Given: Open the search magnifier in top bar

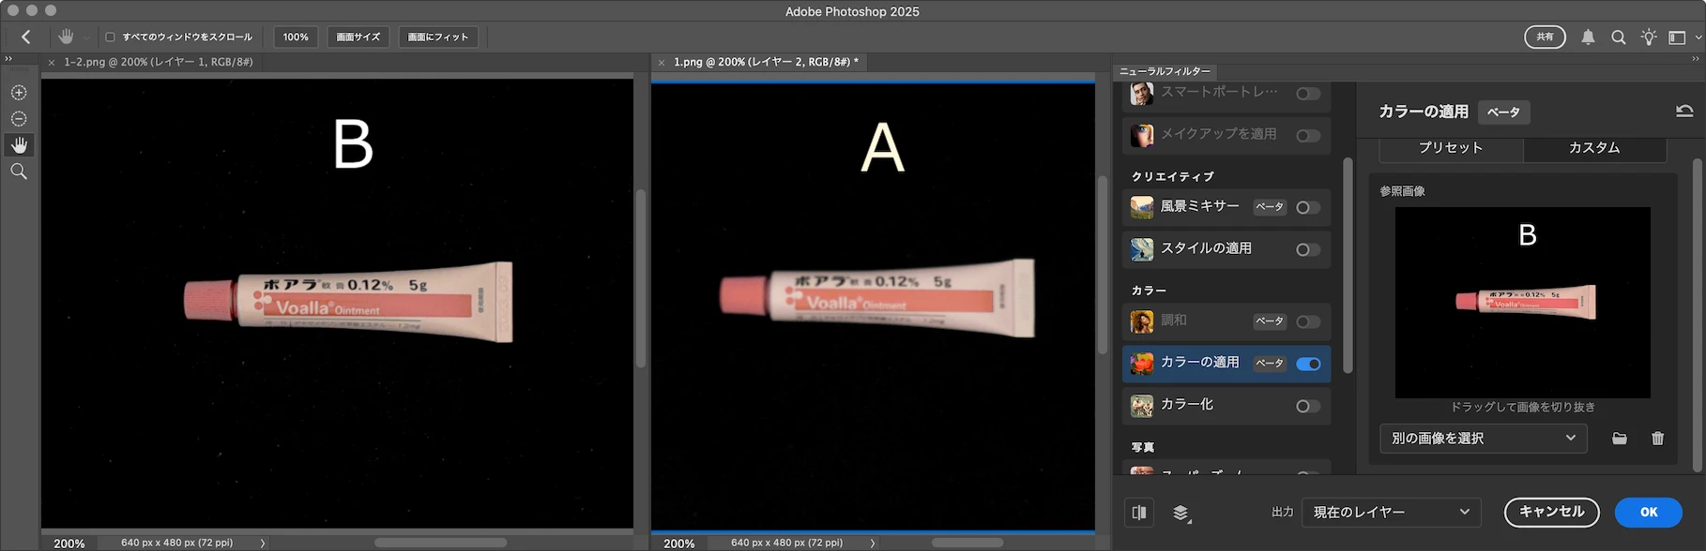Looking at the screenshot, I should pyautogui.click(x=1619, y=37).
